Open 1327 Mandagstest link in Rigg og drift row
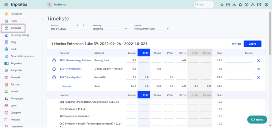Viewport: 272px width, 128px height. pyautogui.click(x=71, y=69)
